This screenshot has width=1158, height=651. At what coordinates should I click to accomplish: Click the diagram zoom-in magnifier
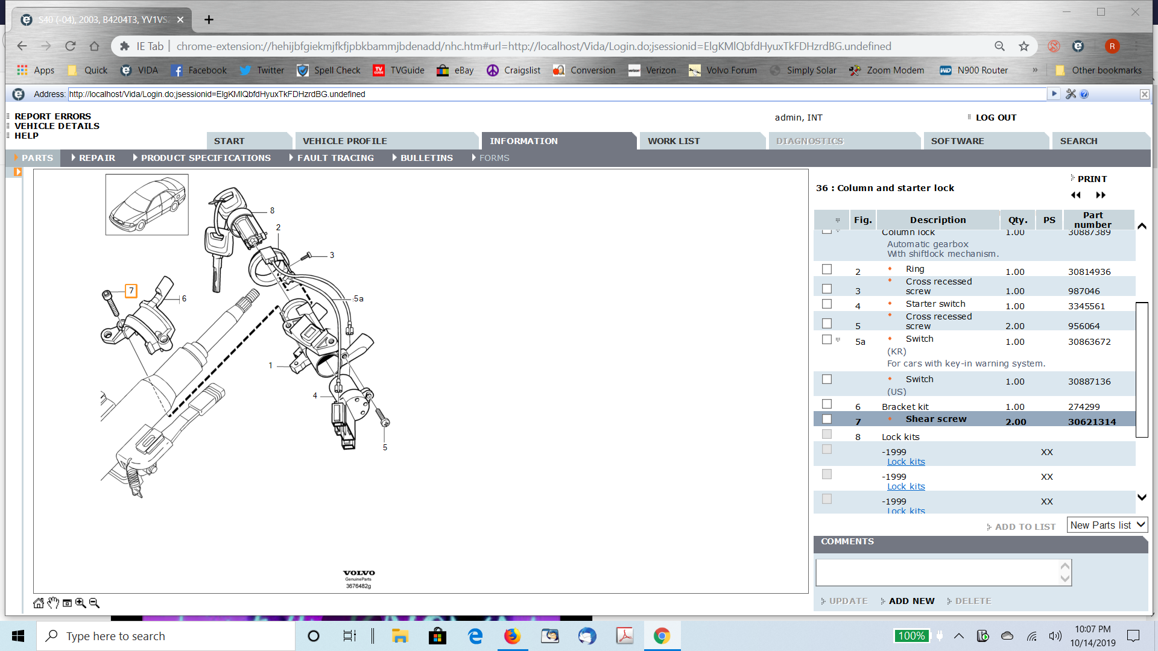(x=80, y=603)
